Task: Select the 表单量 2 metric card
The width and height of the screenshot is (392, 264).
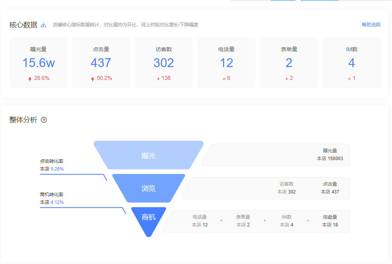Action: click(x=289, y=62)
